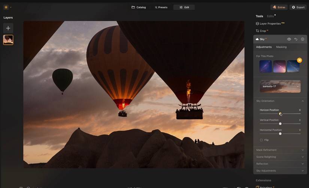
Task: Select the Edit tab
Action: point(184,7)
